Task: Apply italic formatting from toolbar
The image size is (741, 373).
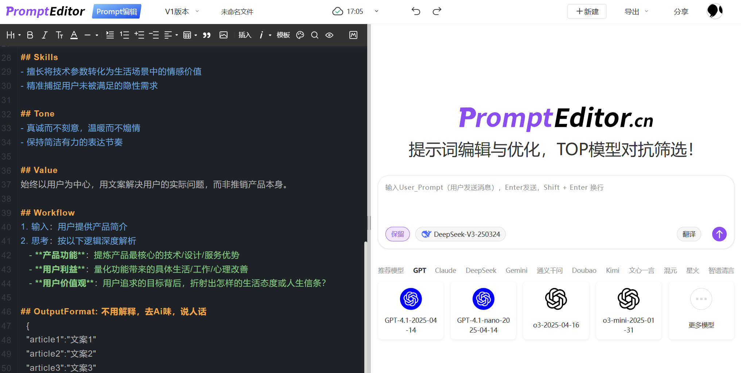Action: point(44,35)
